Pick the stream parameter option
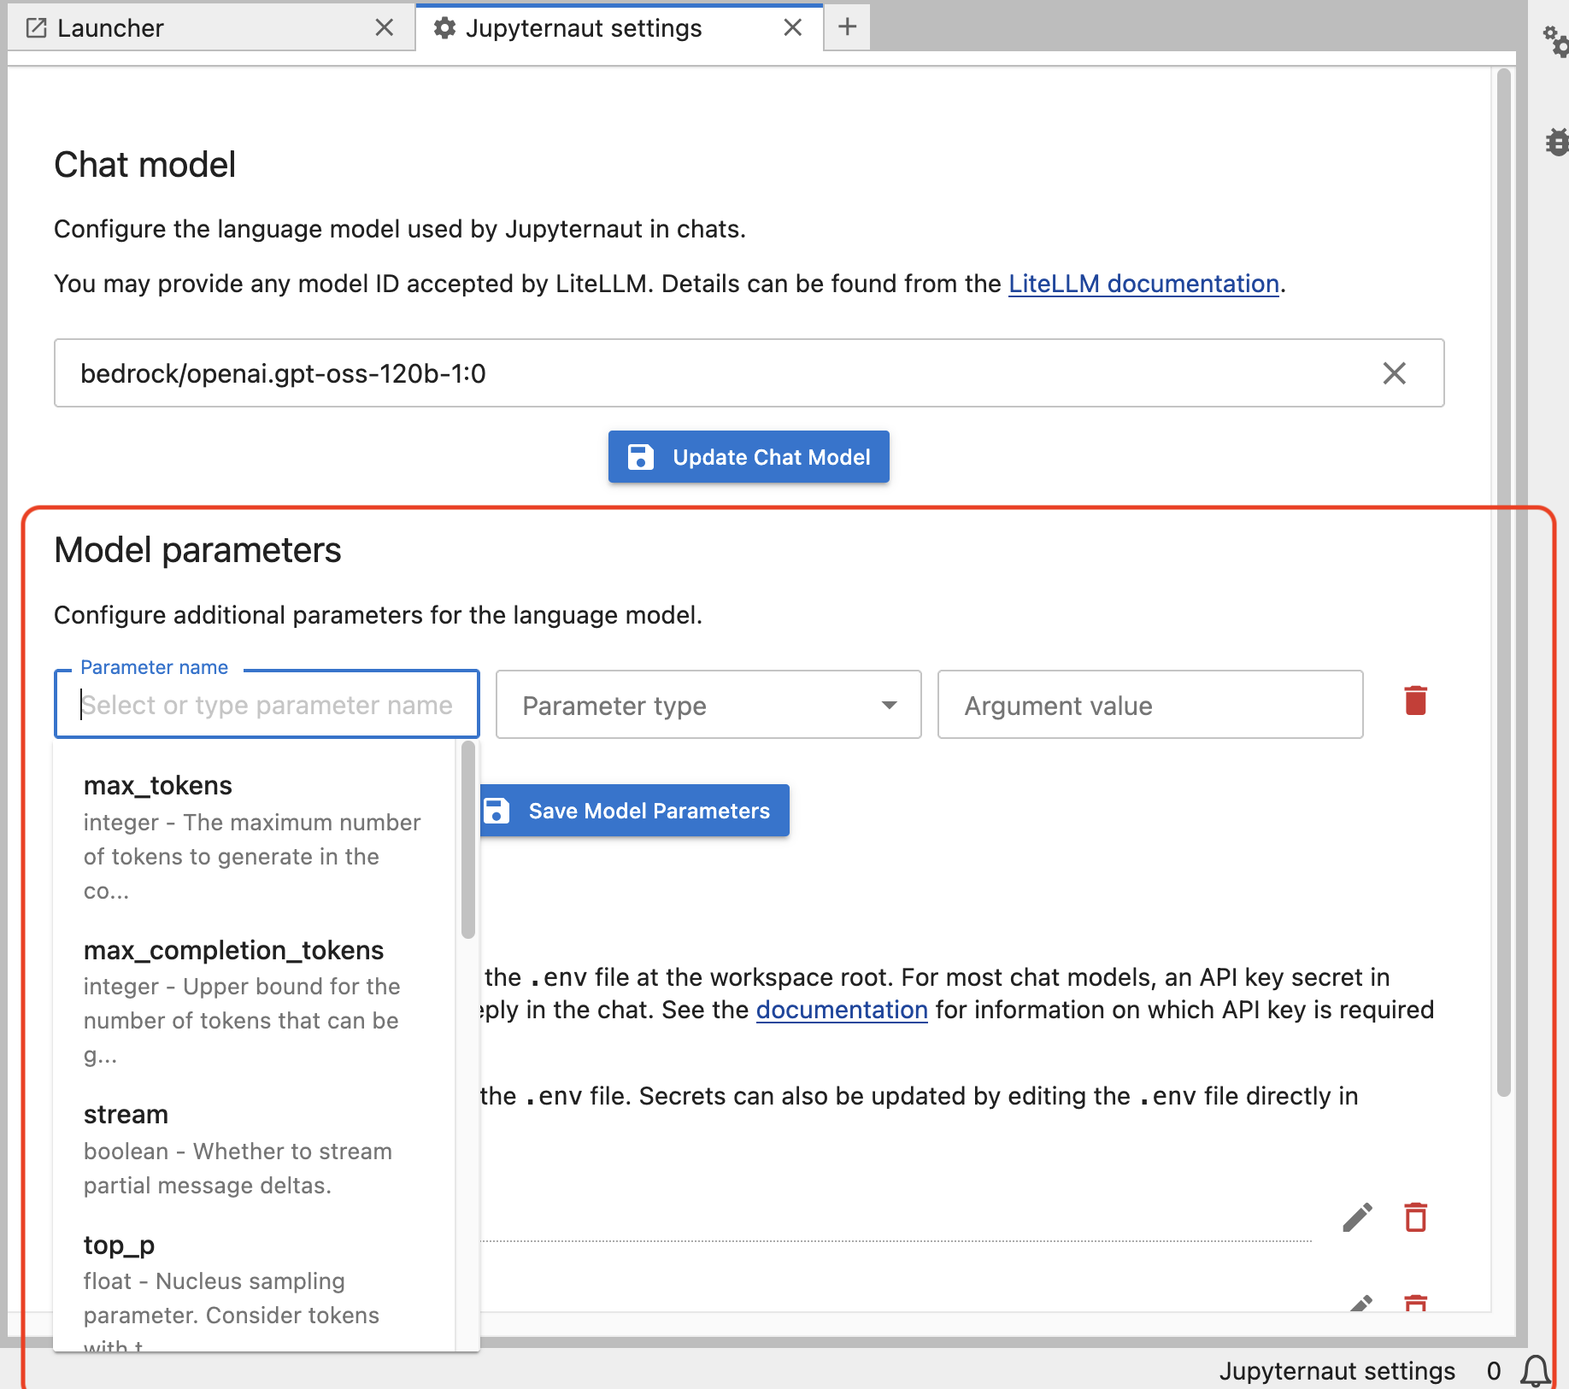Viewport: 1569px width, 1389px height. point(254,1149)
